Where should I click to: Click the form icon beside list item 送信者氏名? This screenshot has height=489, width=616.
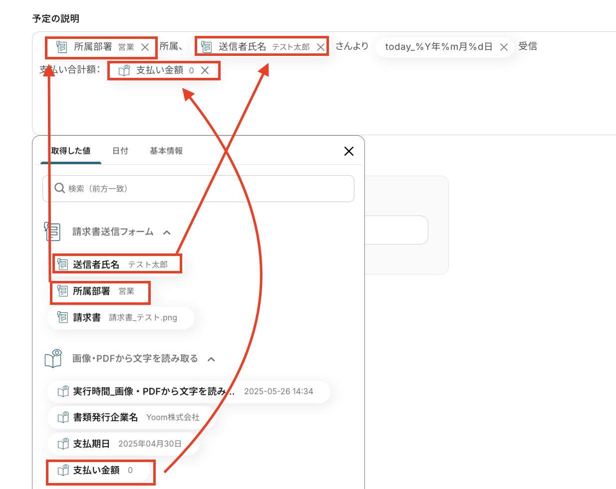click(x=62, y=264)
